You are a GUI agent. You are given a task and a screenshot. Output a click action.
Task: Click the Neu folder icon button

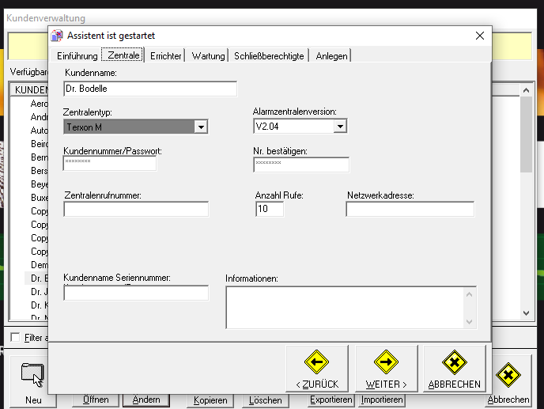coord(33,374)
